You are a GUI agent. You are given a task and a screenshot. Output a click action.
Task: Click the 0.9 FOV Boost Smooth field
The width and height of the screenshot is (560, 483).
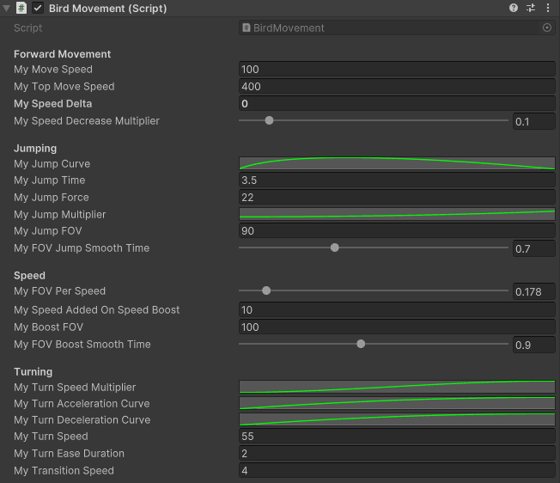(x=534, y=345)
